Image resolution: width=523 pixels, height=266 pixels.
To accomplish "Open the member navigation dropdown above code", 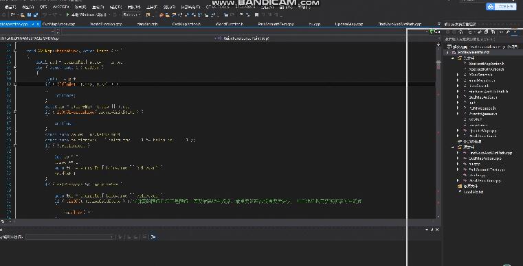I will pos(328,38).
